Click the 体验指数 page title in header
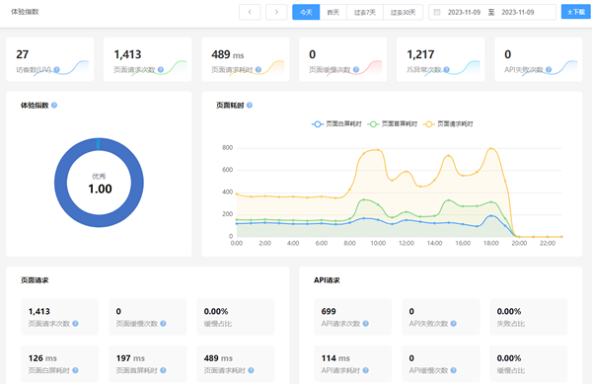 click(x=25, y=12)
